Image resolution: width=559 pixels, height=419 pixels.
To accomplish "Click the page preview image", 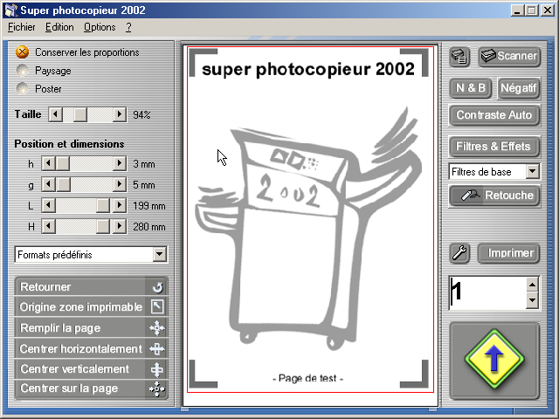I will (310, 219).
